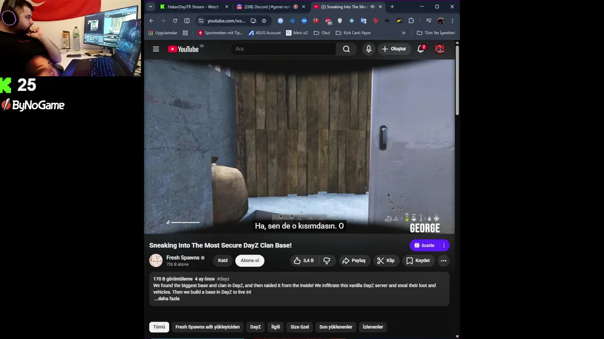The height and width of the screenshot is (339, 604).
Task: Like the video with thumbs up
Action: coord(304,260)
